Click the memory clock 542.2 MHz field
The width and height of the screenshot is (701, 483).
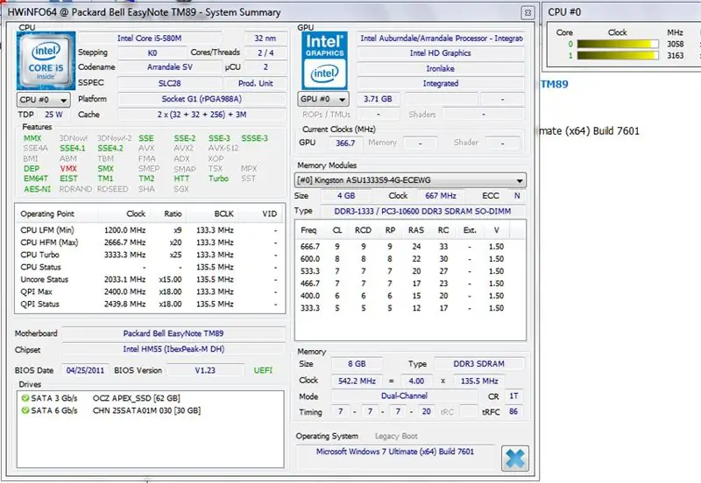click(x=357, y=381)
